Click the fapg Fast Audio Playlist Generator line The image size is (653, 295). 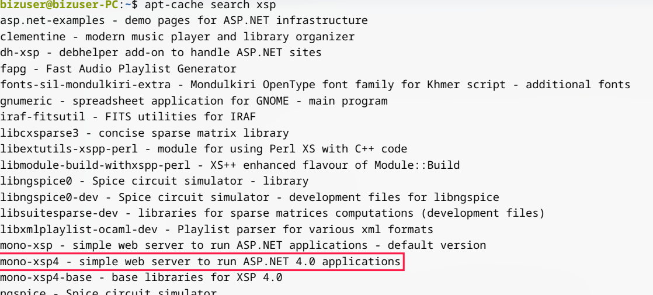(x=118, y=69)
